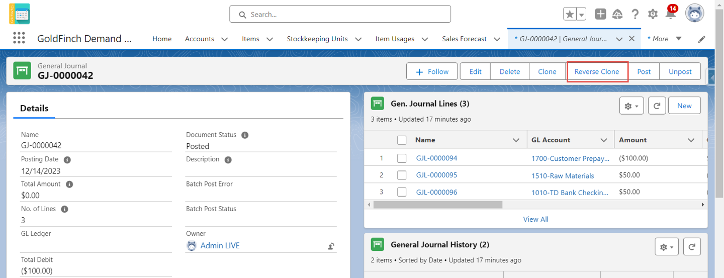View notifications bell with 14 alerts

pos(671,13)
